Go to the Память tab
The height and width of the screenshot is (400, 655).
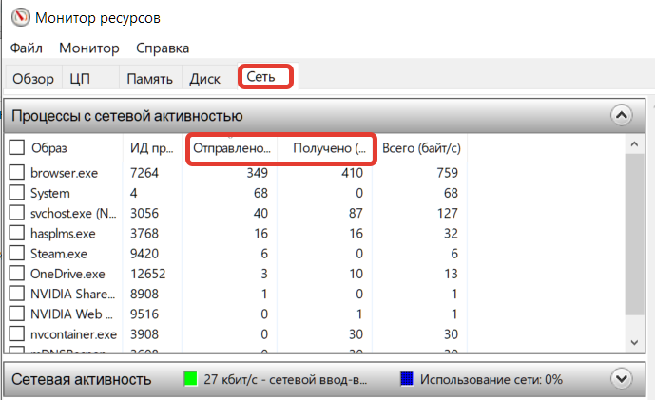[x=149, y=79]
